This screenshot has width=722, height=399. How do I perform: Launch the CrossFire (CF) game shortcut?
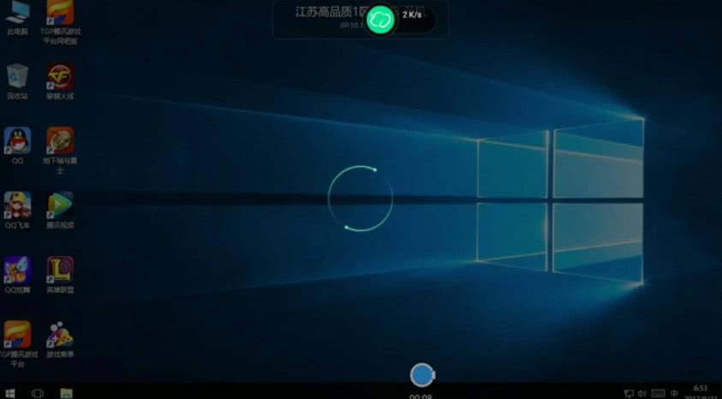(x=60, y=81)
